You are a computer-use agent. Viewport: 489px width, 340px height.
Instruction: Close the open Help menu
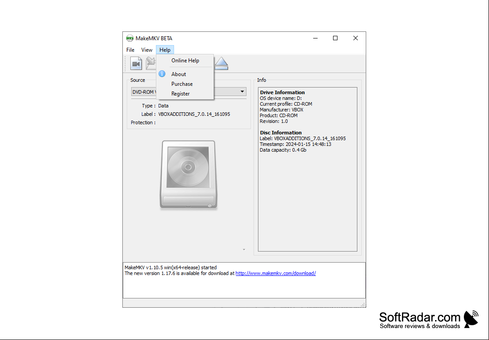tap(165, 50)
